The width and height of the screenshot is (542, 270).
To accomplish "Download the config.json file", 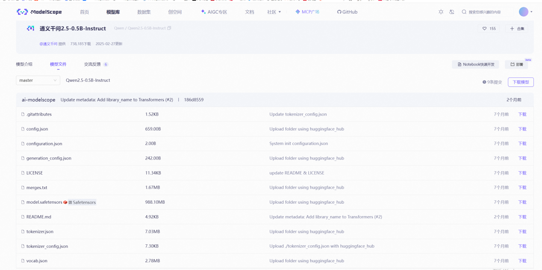I will (522, 129).
